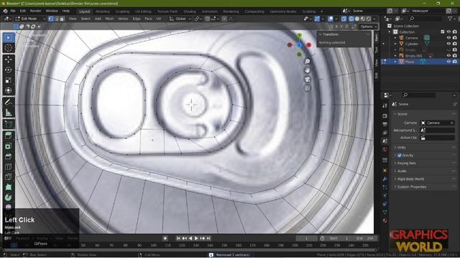The image size is (460, 258).
Task: Switch to the Sculpting workspace tab
Action: click(x=122, y=11)
